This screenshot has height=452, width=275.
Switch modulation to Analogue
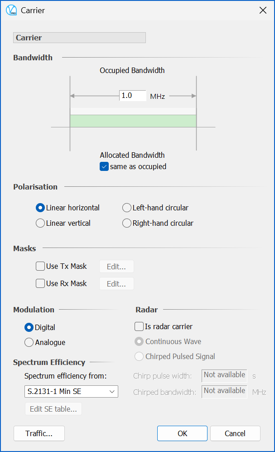29,342
